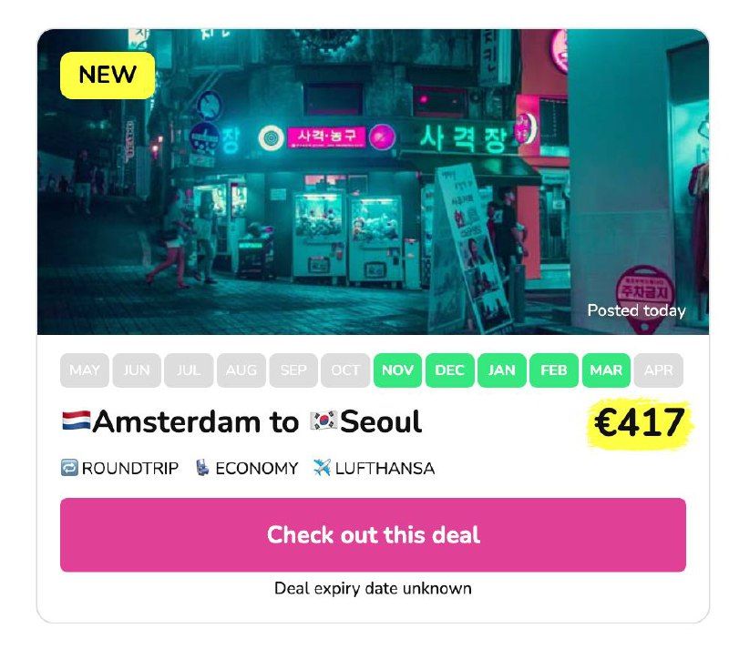Click the Deal expiry date unknown text
This screenshot has width=729, height=659.
[x=373, y=588]
